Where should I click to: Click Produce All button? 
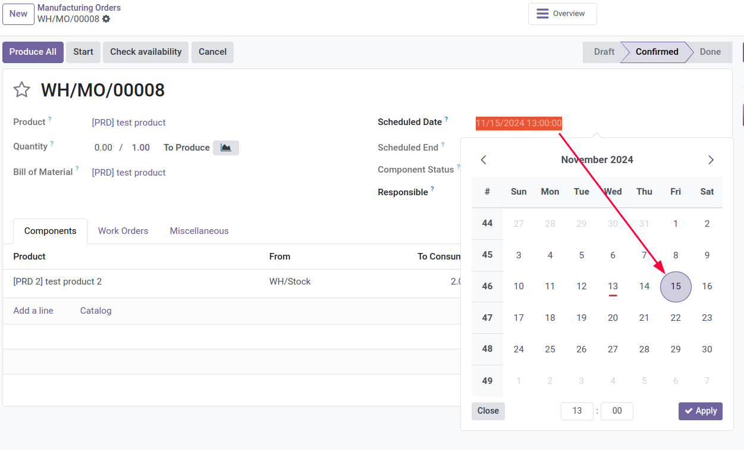[x=33, y=52]
